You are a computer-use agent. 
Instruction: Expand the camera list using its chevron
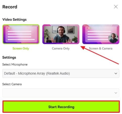click(x=116, y=93)
